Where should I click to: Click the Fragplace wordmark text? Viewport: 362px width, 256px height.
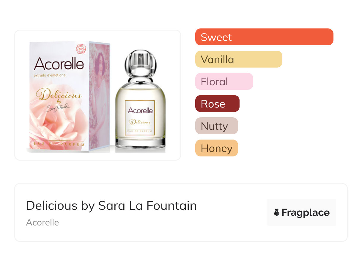tap(306, 212)
